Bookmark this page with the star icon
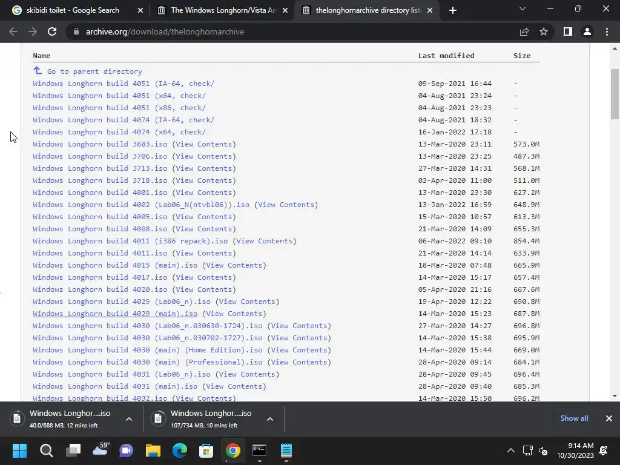This screenshot has width=620, height=465. [x=544, y=31]
